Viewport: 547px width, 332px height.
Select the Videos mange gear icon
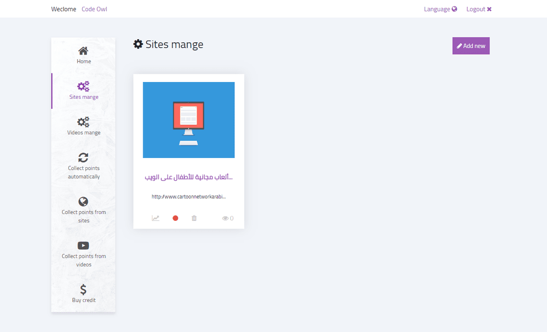point(83,122)
